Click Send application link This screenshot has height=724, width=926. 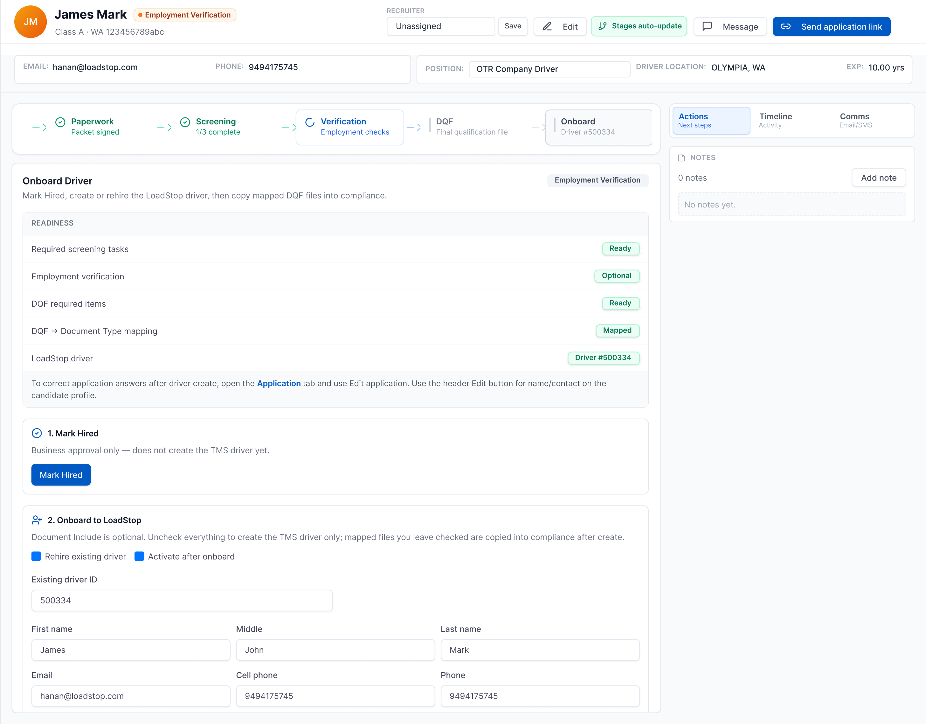coord(831,26)
